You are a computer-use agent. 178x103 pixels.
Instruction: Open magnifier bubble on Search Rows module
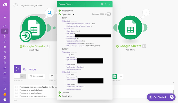pyautogui.click(x=50, y=13)
